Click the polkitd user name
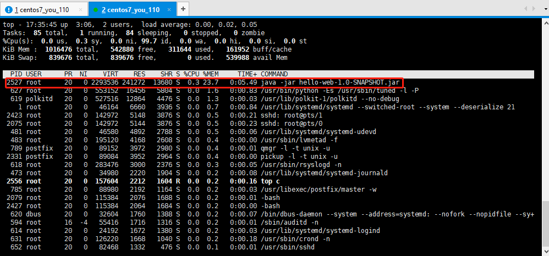The width and height of the screenshot is (549, 256). (x=39, y=99)
